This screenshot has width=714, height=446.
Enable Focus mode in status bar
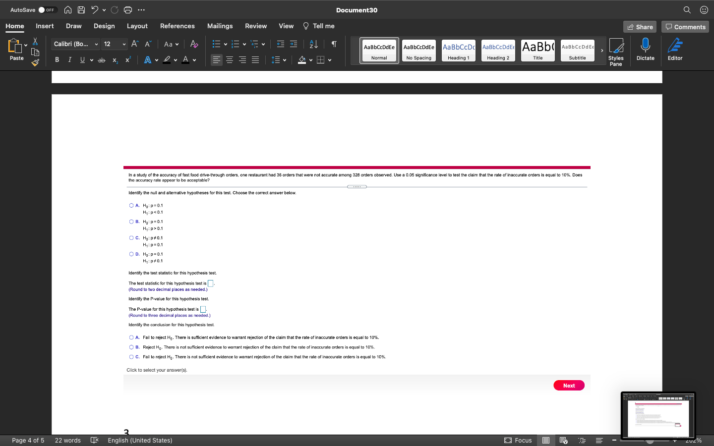518,440
